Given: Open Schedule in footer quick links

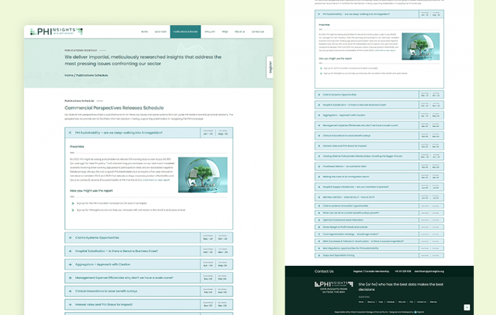Looking at the screenshot, I should click(x=391, y=302).
